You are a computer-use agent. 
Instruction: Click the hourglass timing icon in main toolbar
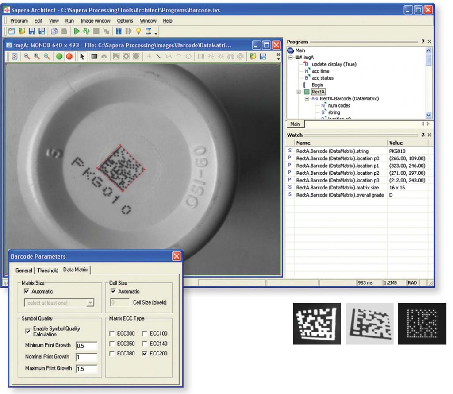(148, 31)
